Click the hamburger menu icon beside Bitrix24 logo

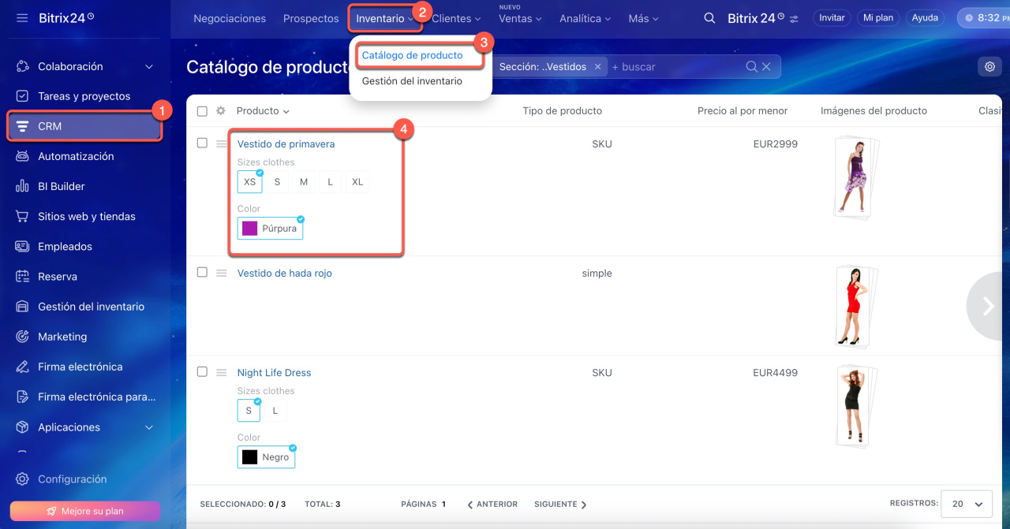point(22,17)
